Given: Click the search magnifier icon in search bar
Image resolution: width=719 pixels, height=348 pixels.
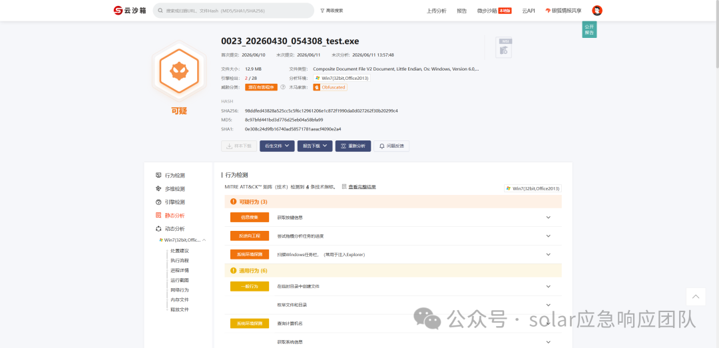Looking at the screenshot, I should pos(160,11).
